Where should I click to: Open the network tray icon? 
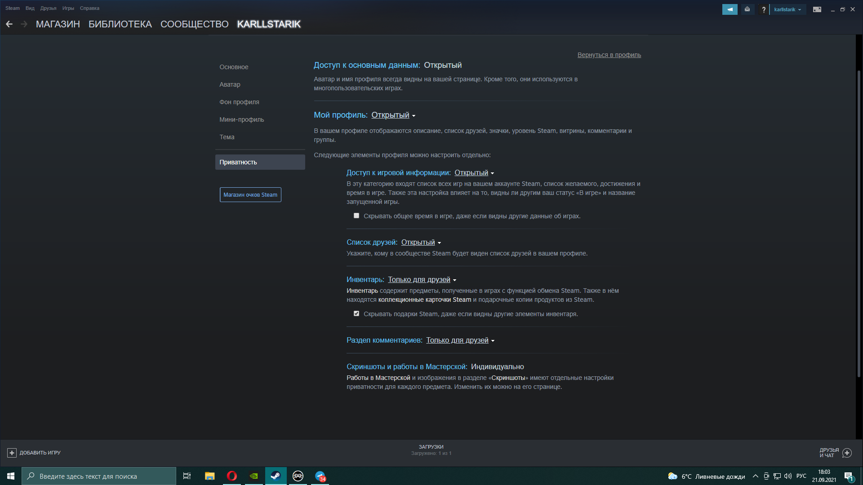pos(777,476)
